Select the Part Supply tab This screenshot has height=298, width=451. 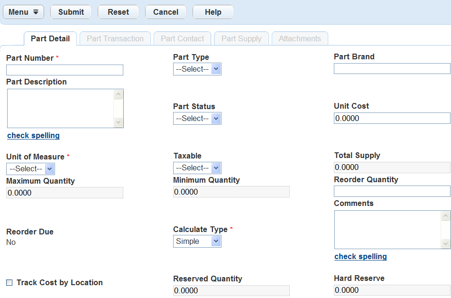[x=241, y=39]
